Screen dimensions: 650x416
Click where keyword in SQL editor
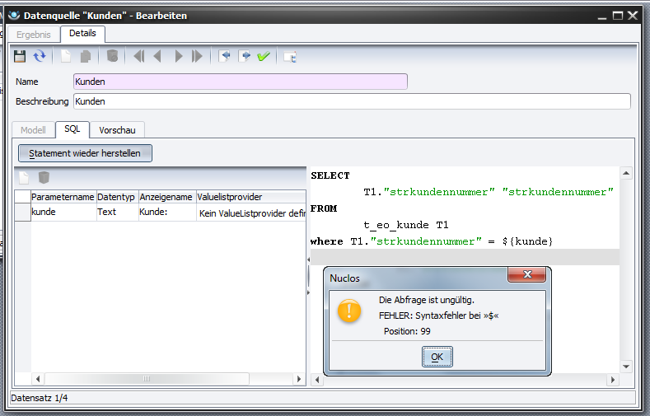[327, 241]
